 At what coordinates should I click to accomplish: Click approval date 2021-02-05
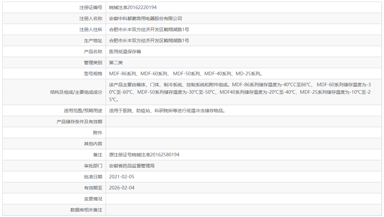point(122,177)
